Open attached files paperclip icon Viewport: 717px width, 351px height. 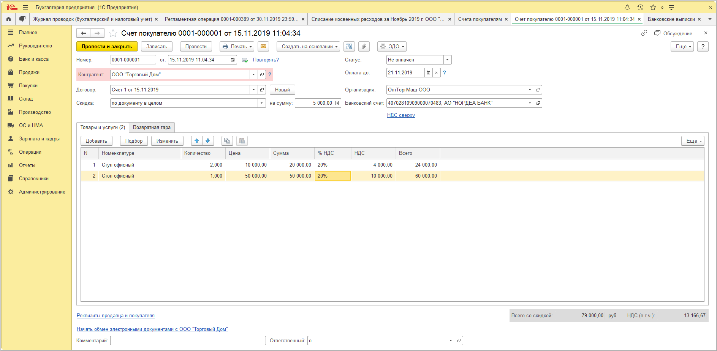[364, 46]
